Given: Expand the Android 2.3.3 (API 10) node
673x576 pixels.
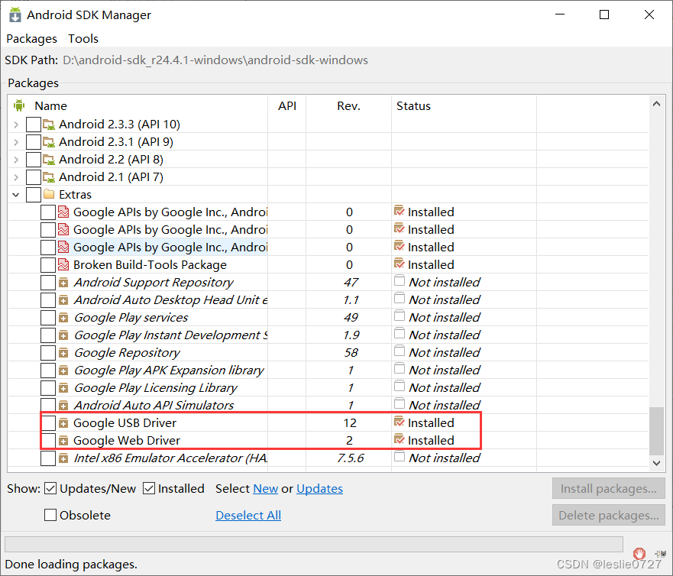Looking at the screenshot, I should pos(16,125).
